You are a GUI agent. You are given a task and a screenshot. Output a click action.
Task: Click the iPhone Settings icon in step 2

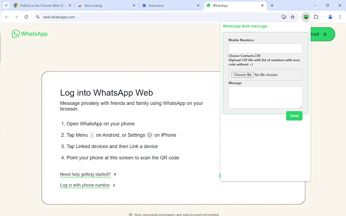150,135
